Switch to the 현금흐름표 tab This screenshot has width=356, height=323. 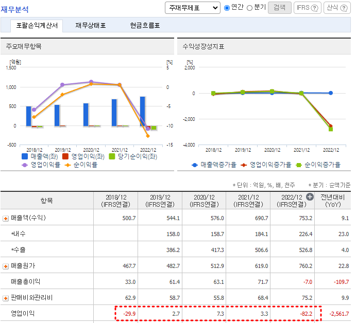click(x=145, y=25)
